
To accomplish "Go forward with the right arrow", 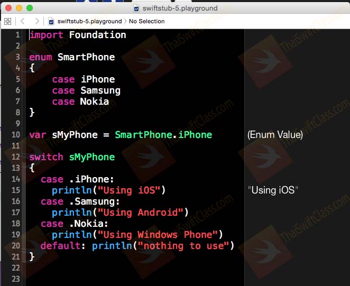I will point(37,21).
